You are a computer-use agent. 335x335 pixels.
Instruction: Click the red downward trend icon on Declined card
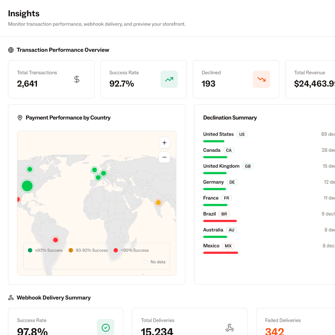pos(261,79)
